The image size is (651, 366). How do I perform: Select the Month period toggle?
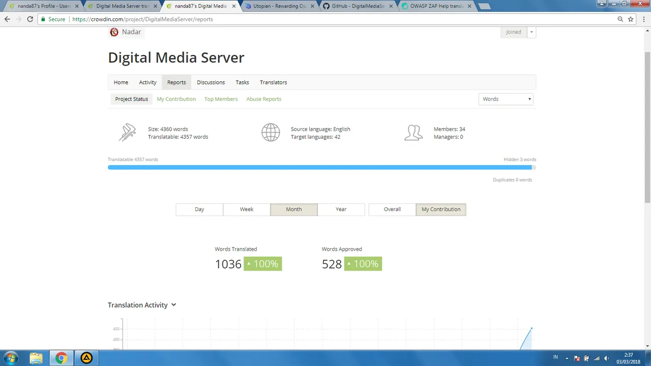tap(294, 209)
